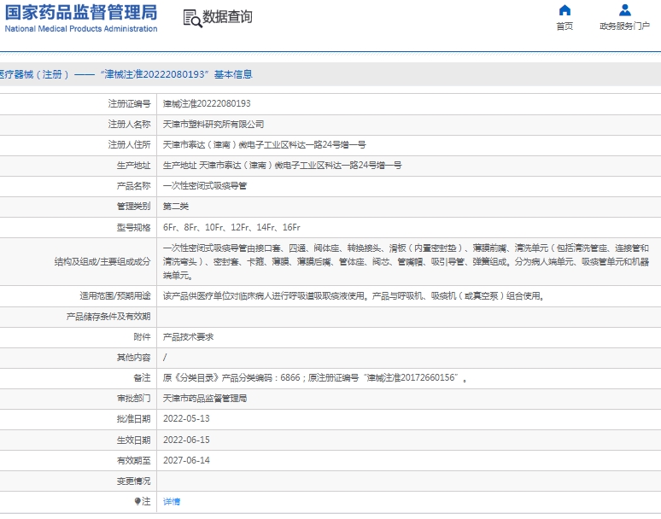The width and height of the screenshot is (661, 519).
Task: Click the 产品名称 row label
Action: (133, 186)
